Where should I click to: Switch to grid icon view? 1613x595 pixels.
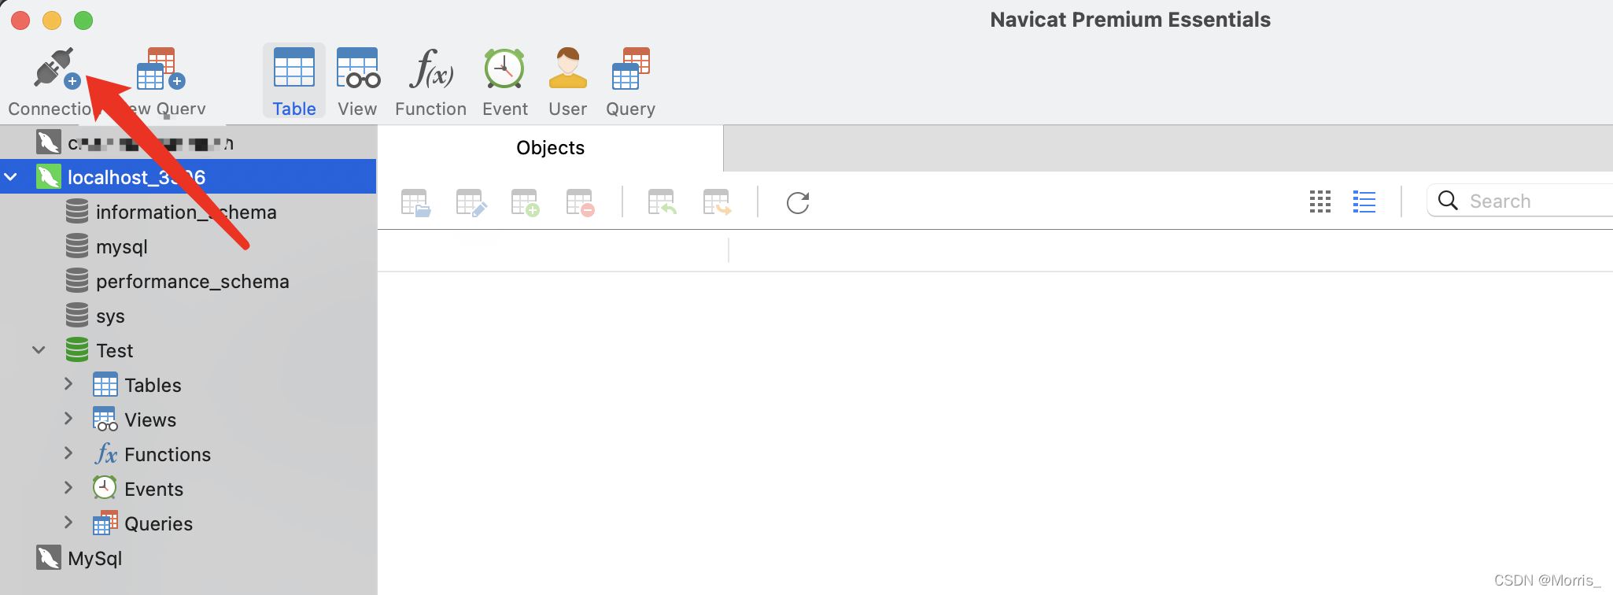click(1320, 201)
